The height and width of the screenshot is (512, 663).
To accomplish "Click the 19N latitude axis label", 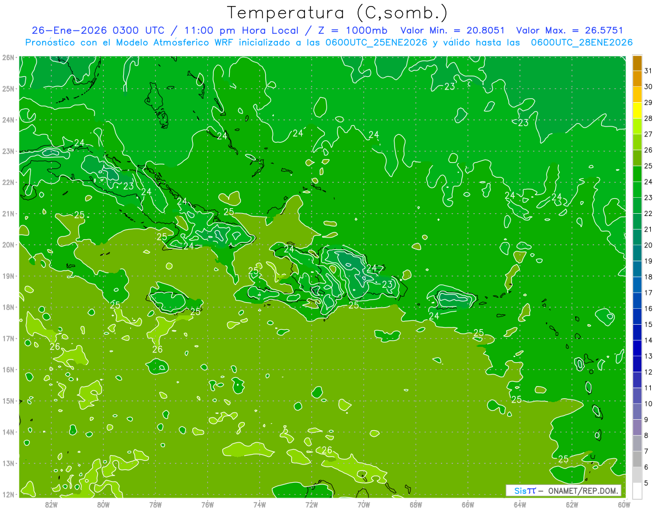I will click(x=8, y=276).
